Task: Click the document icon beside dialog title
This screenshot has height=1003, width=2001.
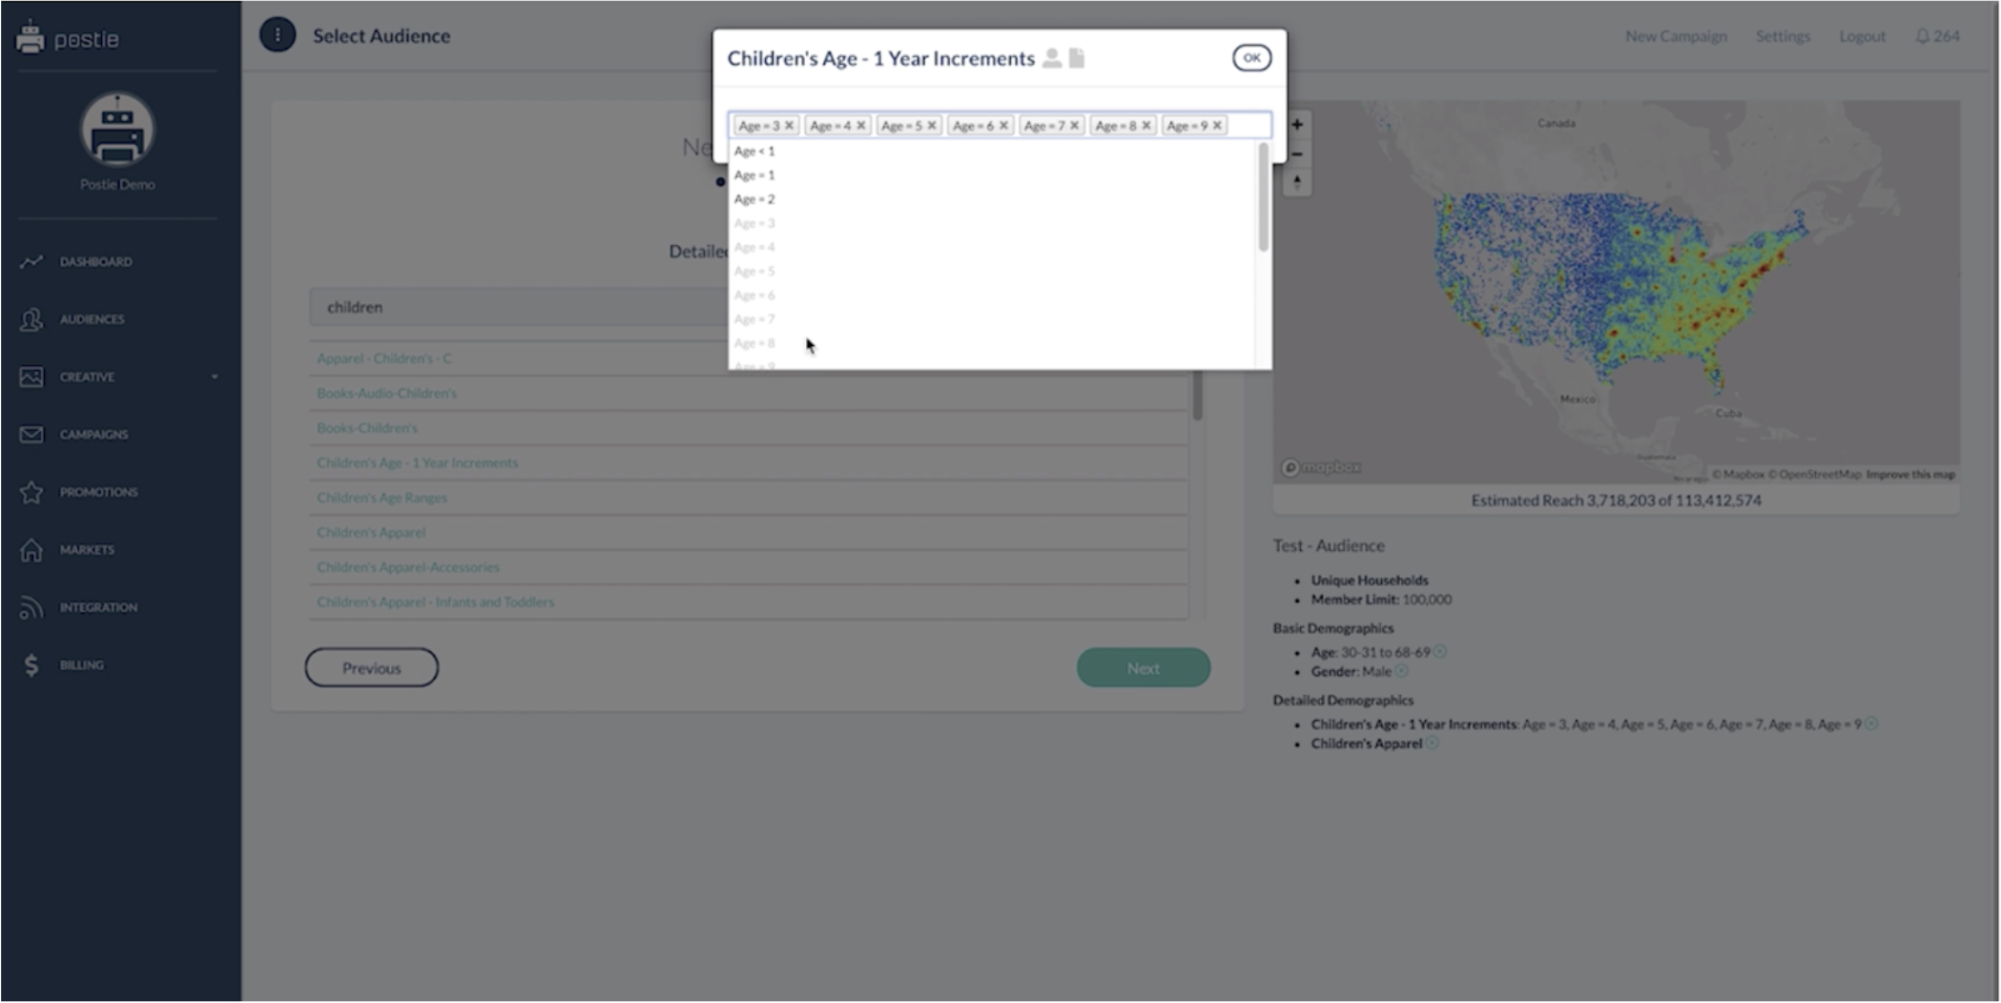Action: (1077, 58)
